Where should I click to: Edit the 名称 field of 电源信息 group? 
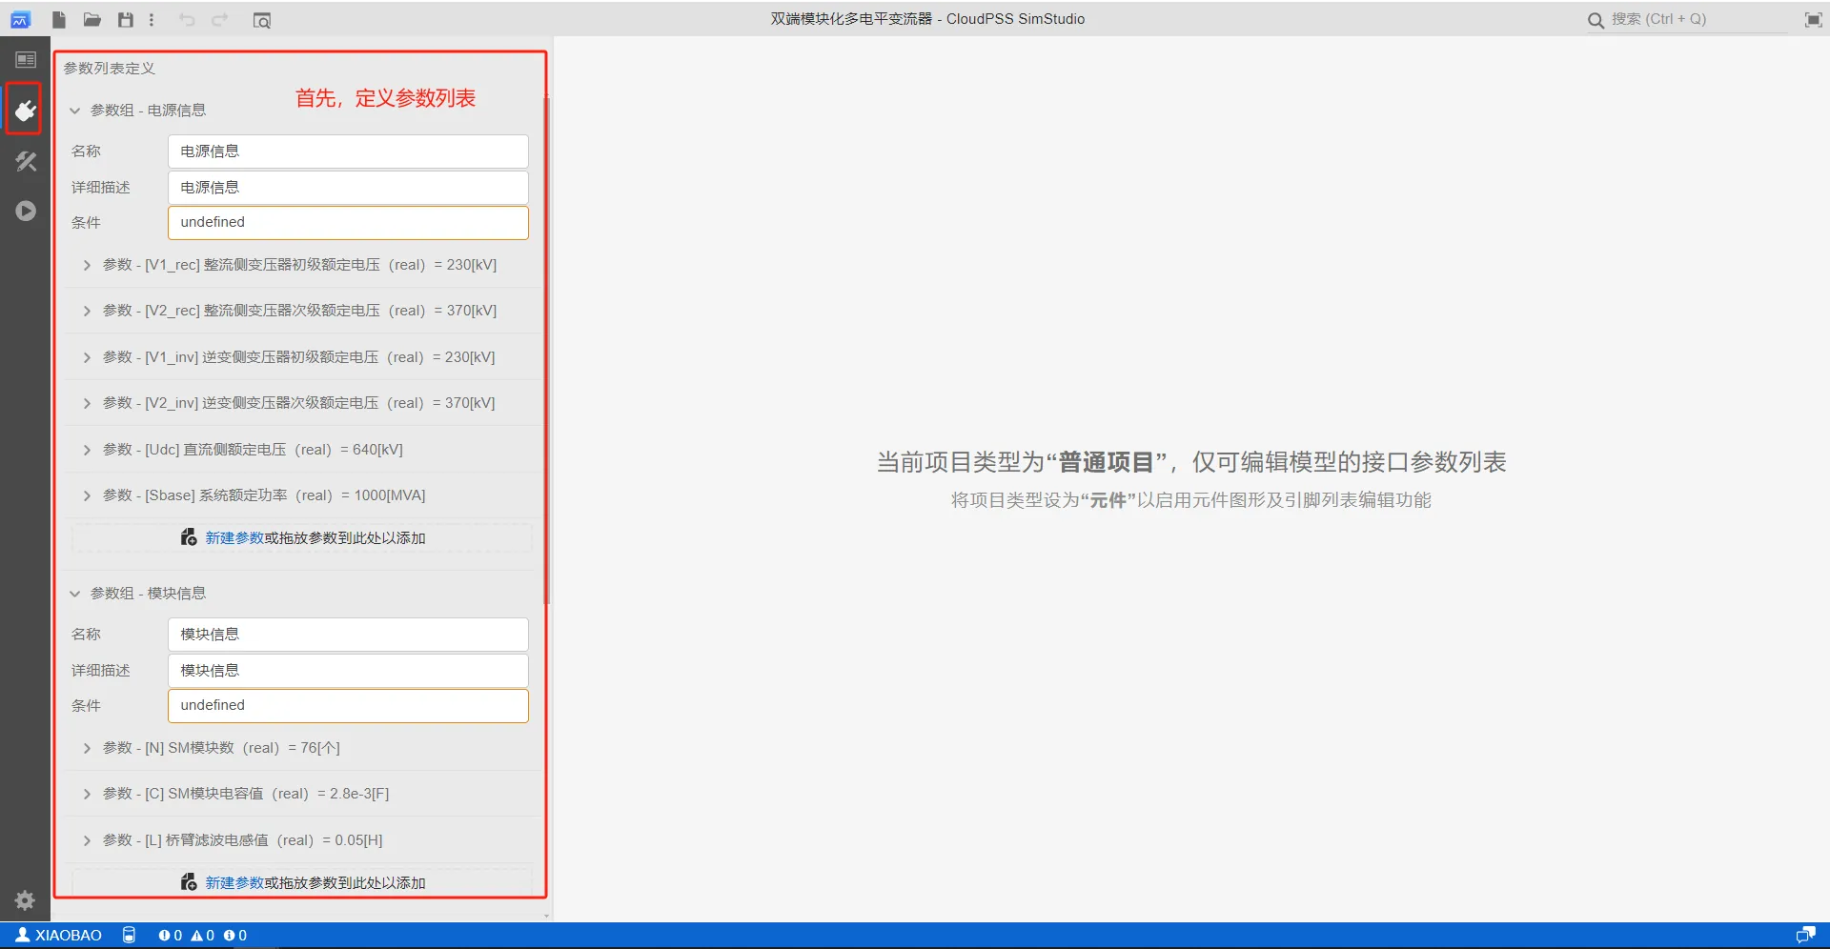coord(348,151)
